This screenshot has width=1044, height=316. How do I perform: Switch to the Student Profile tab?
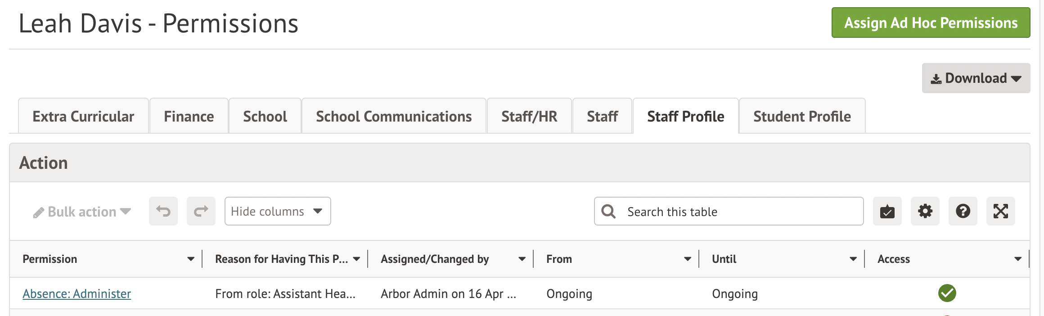point(802,117)
